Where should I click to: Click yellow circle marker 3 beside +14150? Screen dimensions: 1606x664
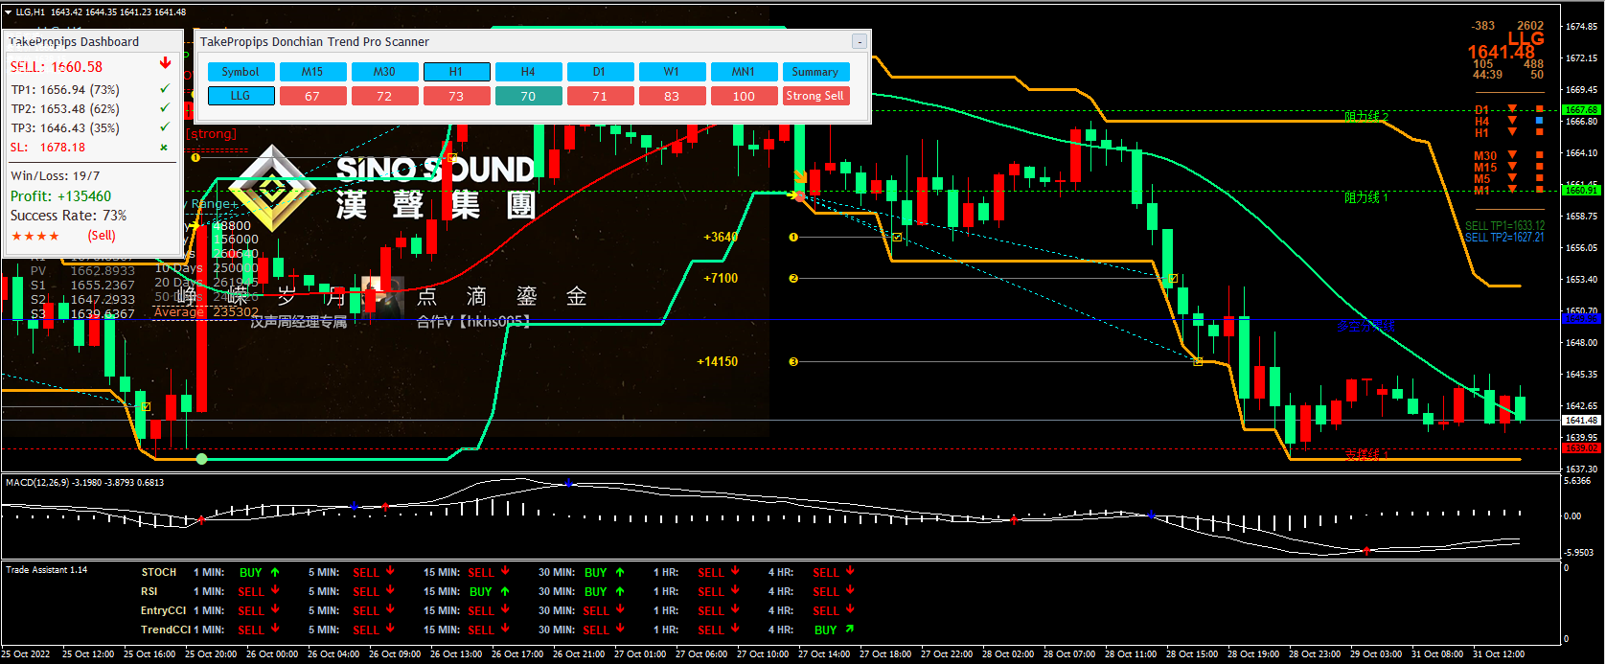[793, 361]
